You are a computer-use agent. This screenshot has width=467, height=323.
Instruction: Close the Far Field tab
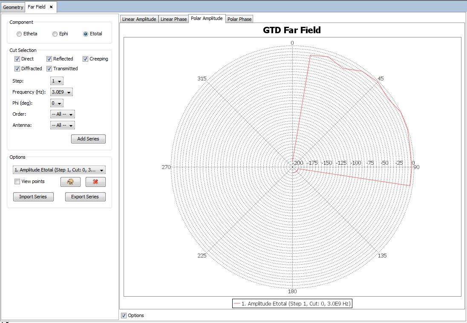coord(51,7)
